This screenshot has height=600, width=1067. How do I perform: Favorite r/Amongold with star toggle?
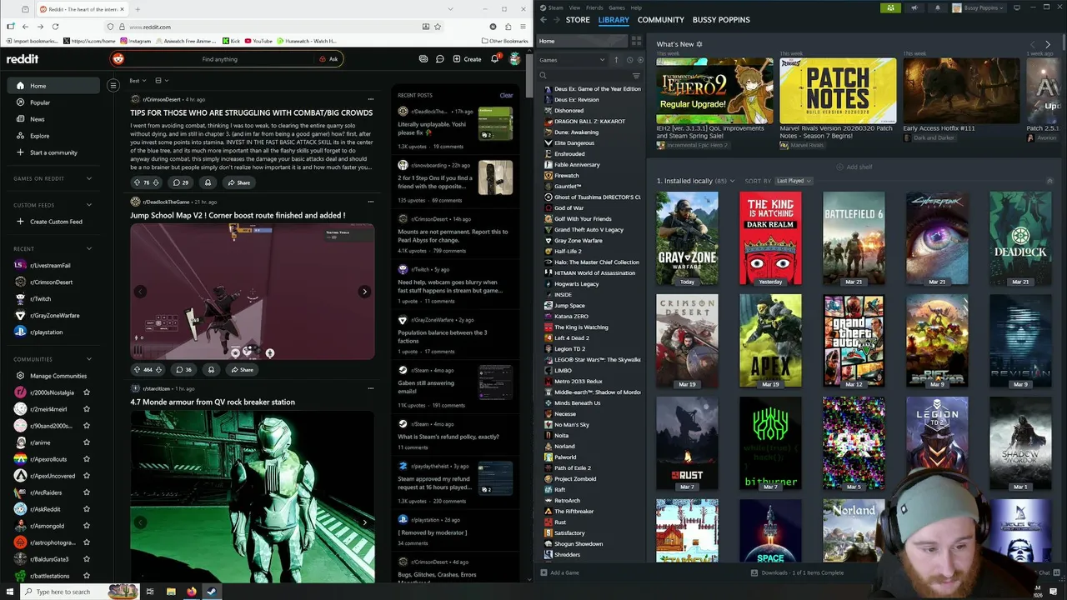(x=87, y=526)
